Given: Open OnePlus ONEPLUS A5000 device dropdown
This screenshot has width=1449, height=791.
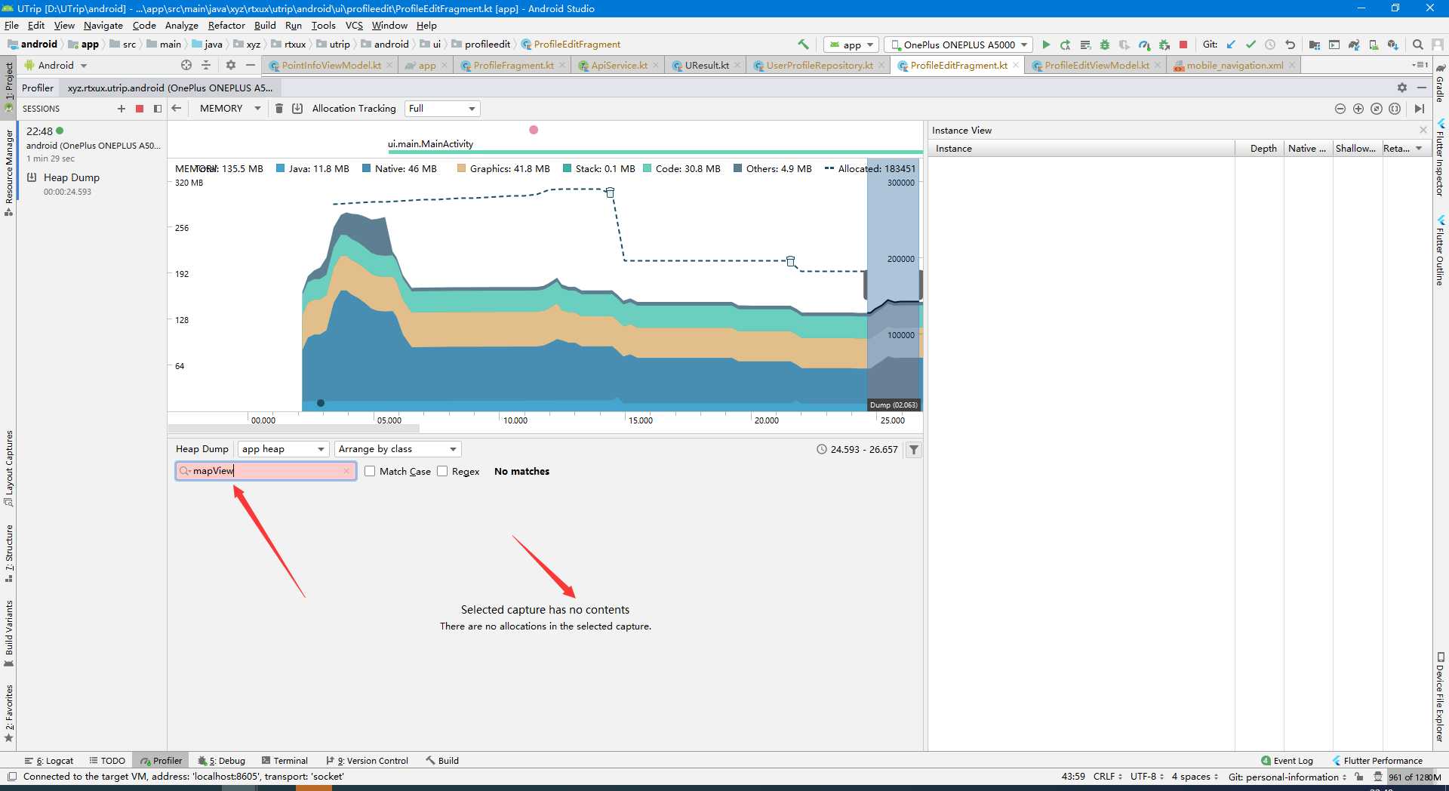Looking at the screenshot, I should pyautogui.click(x=958, y=45).
